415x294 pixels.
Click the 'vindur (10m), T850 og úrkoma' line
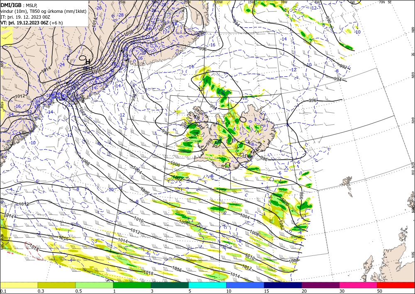[44, 11]
